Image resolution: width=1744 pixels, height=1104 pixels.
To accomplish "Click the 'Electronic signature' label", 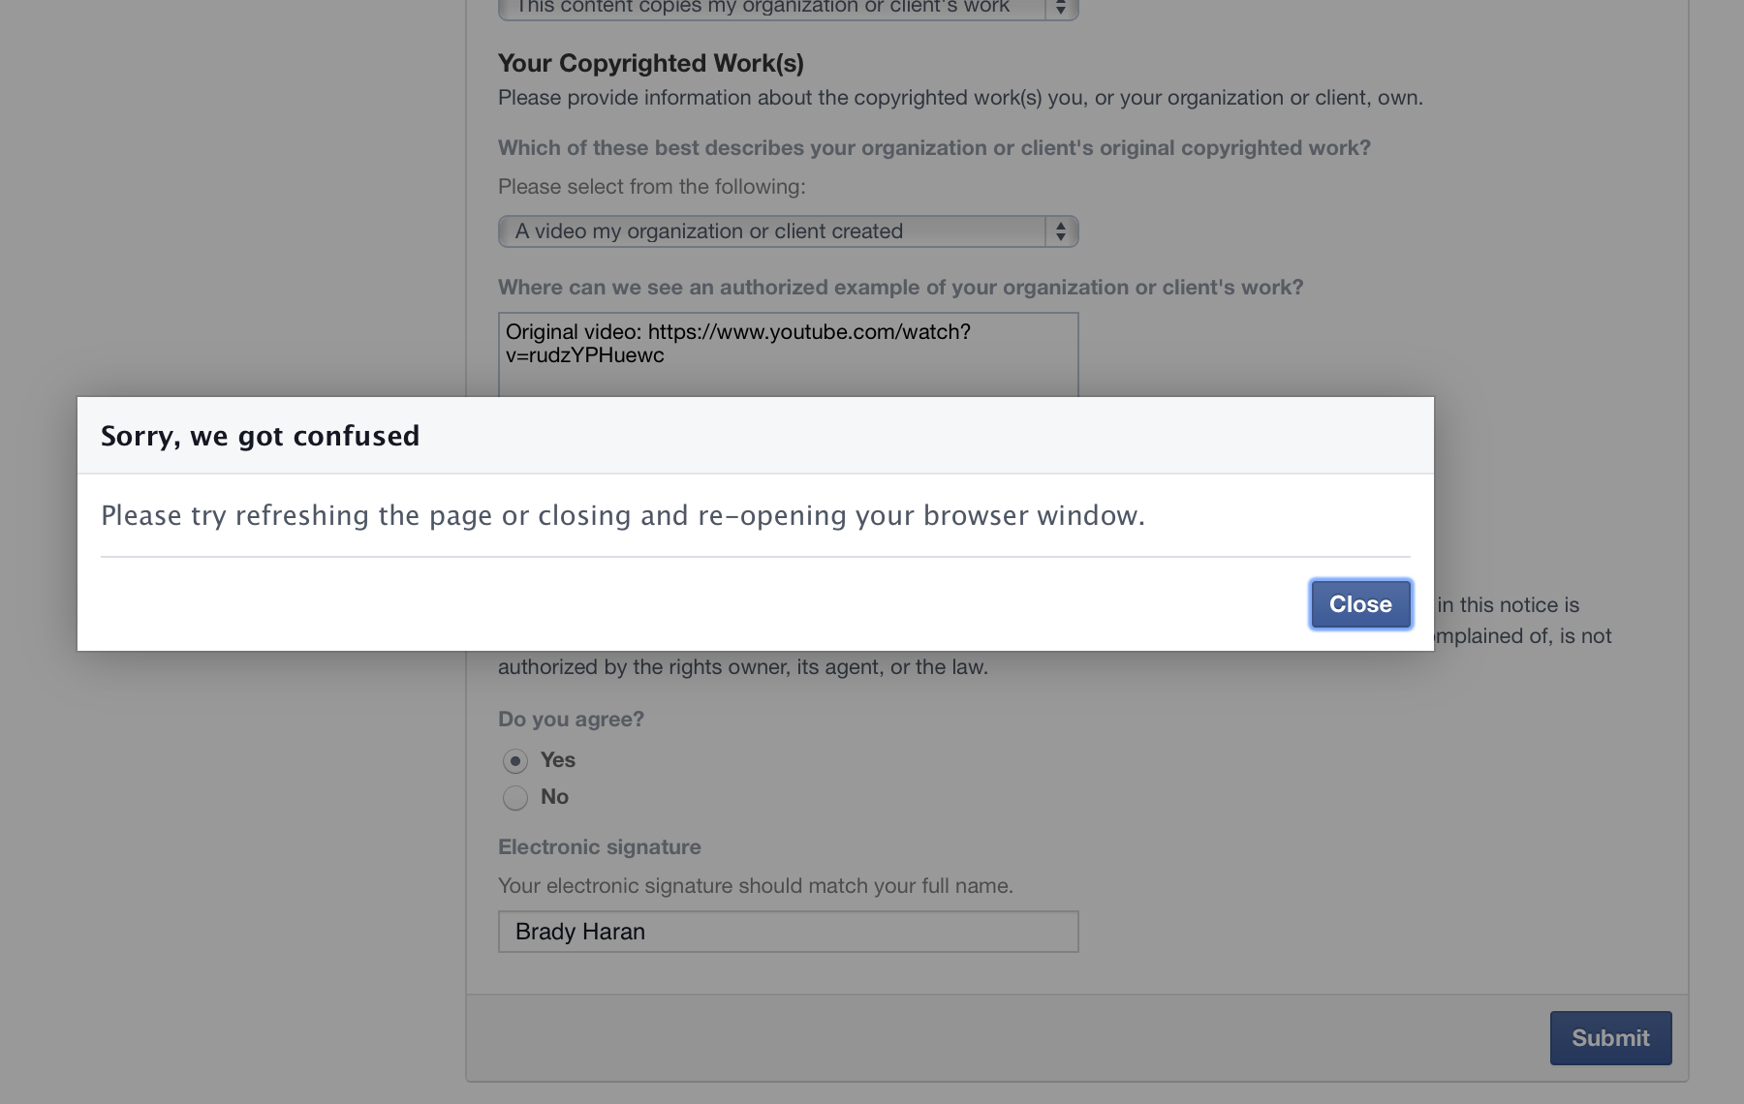I will [600, 847].
